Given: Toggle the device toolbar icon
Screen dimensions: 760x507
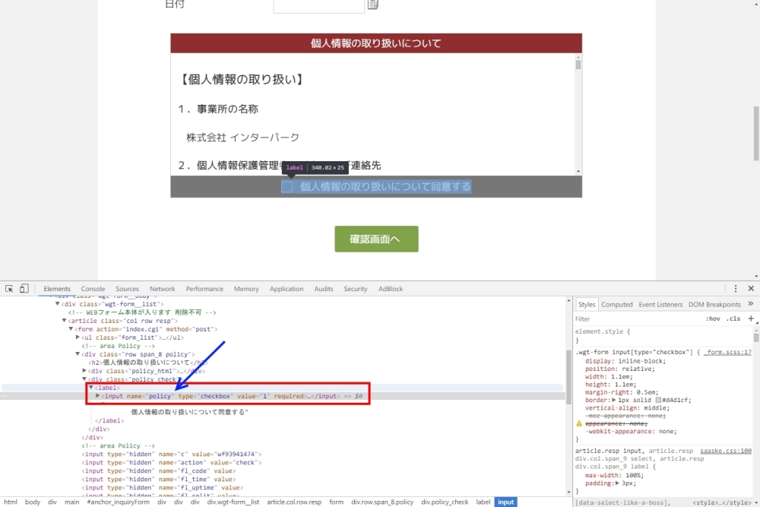Looking at the screenshot, I should (x=24, y=289).
